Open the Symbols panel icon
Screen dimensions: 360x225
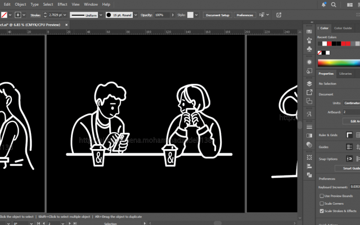[x=309, y=49]
